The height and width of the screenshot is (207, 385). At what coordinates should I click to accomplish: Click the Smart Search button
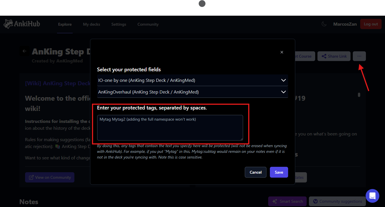tap(287, 201)
